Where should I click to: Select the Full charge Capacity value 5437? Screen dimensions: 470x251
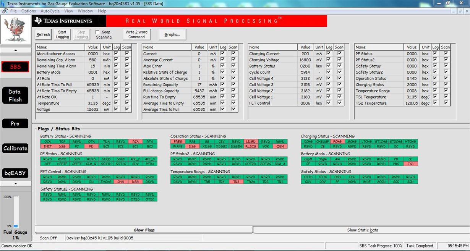click(199, 91)
